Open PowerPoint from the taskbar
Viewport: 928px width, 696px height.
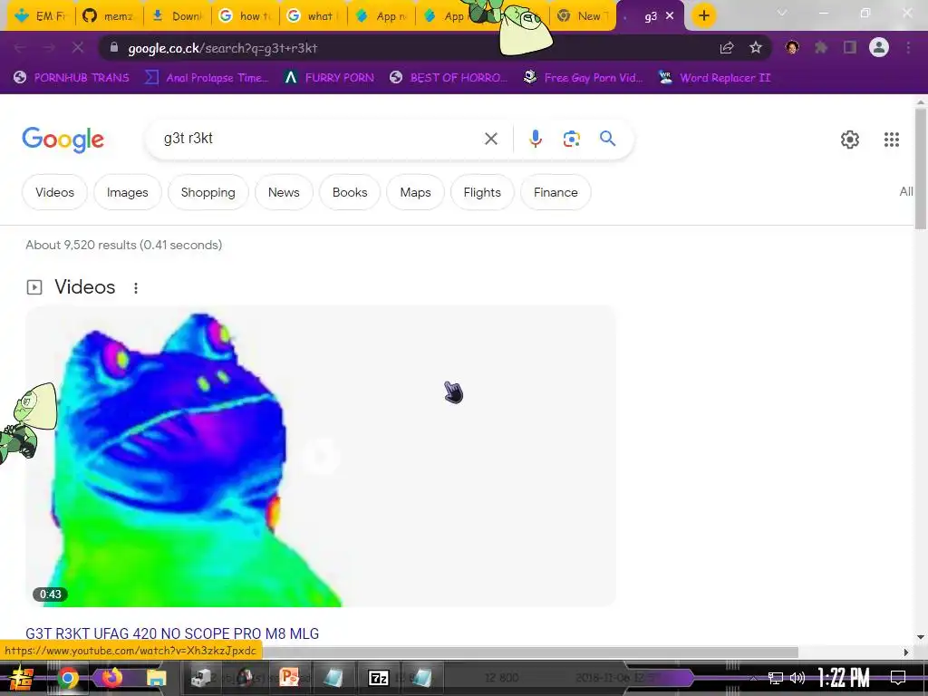[289, 678]
